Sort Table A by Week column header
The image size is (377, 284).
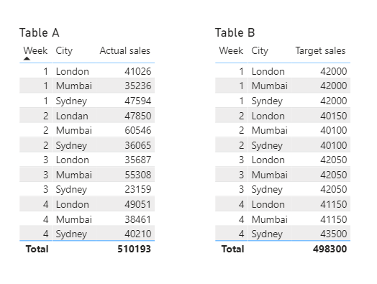pos(35,51)
